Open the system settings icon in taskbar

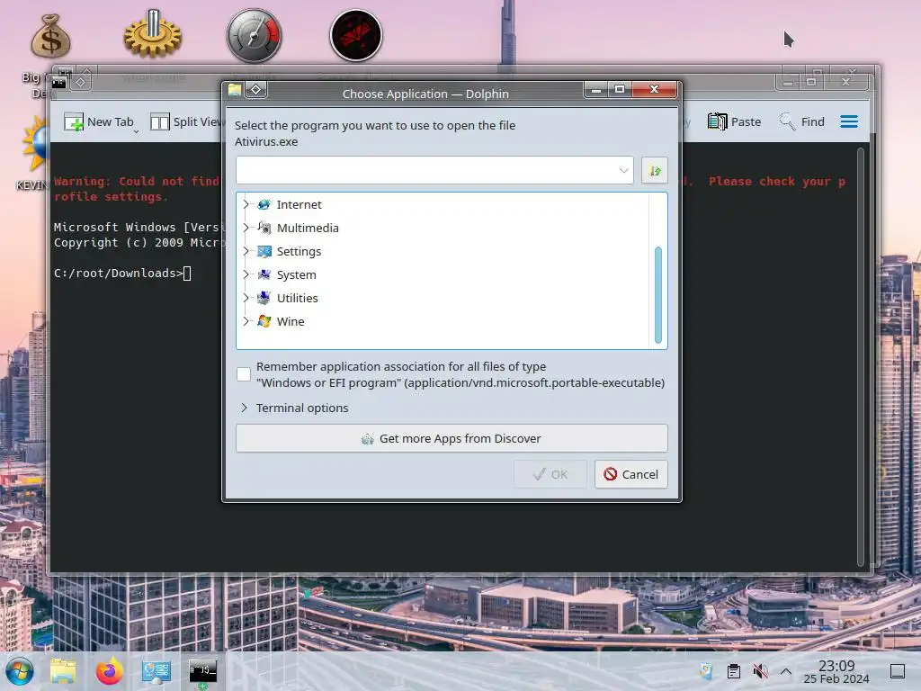(156, 671)
